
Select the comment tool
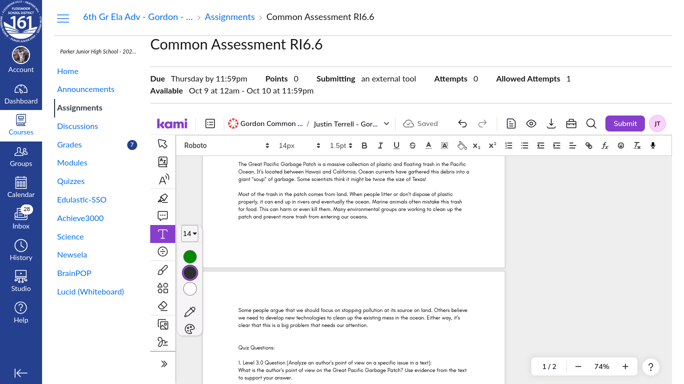pyautogui.click(x=163, y=216)
